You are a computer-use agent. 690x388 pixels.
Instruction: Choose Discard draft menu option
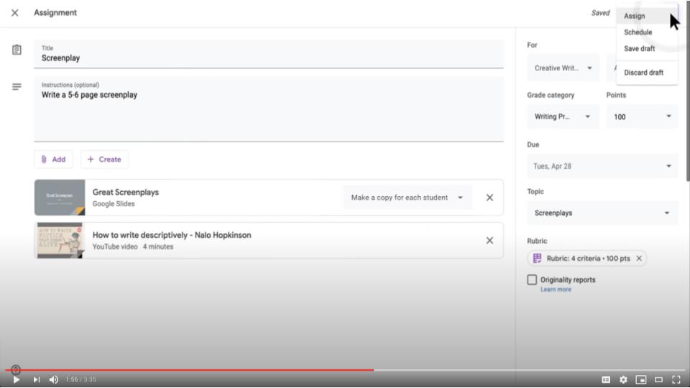(643, 73)
